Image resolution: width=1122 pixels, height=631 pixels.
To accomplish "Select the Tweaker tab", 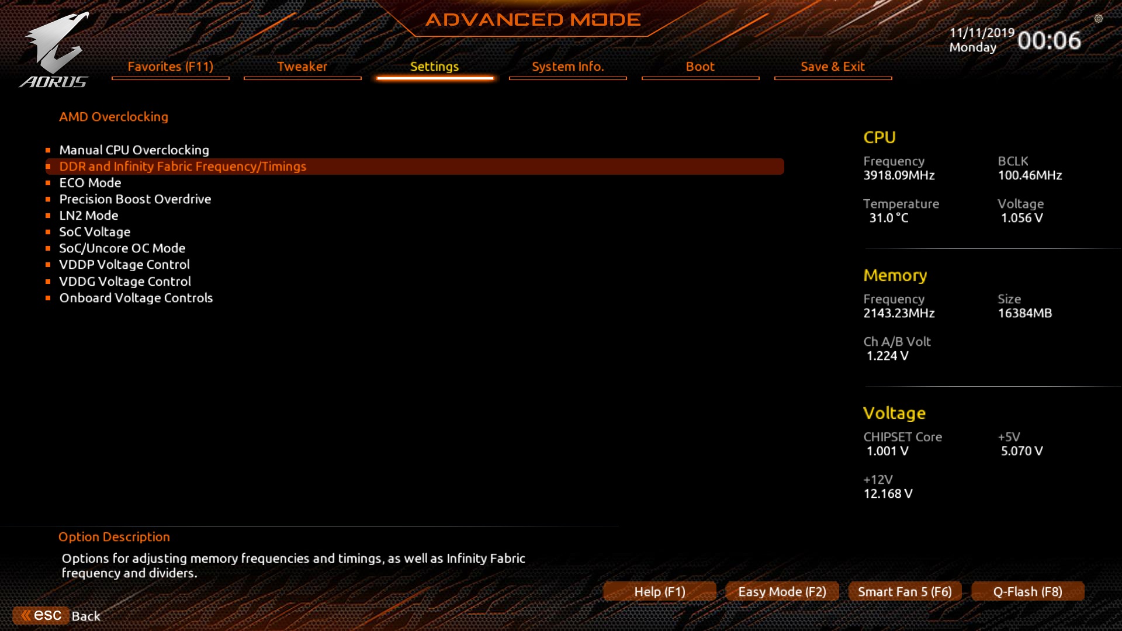I will (302, 65).
